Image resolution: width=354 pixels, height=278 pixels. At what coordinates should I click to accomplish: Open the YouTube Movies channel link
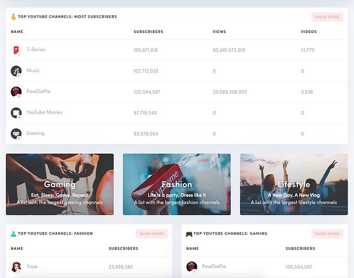(44, 112)
